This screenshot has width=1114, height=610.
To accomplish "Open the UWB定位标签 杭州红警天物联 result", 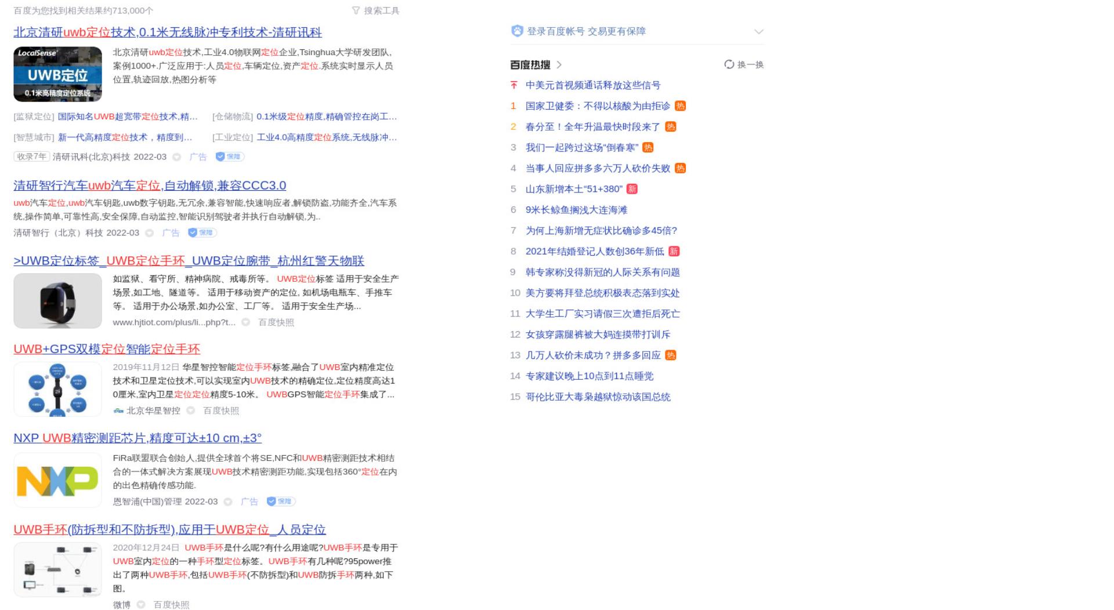I will pyautogui.click(x=189, y=261).
